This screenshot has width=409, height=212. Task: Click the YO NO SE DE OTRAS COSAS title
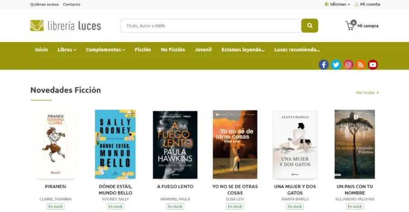(235, 189)
